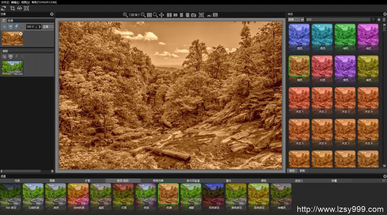
Task: Switch to the 参数 tab in the presets panel
Action: click(302, 170)
